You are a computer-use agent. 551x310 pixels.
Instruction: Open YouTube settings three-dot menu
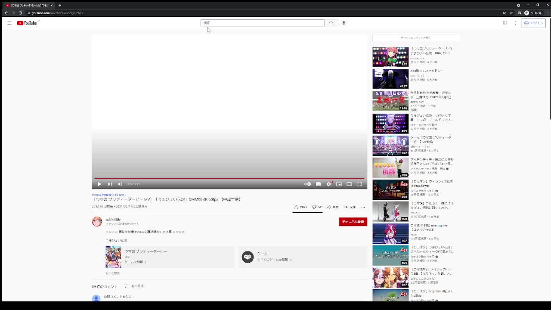pos(515,23)
